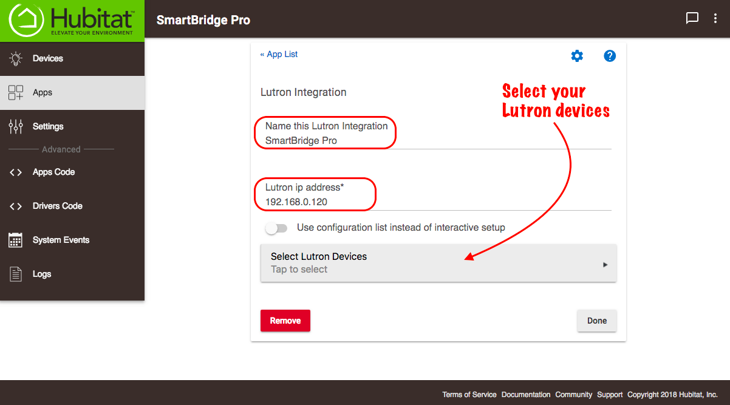Open Devices in the sidebar
This screenshot has width=730, height=405.
pos(72,59)
